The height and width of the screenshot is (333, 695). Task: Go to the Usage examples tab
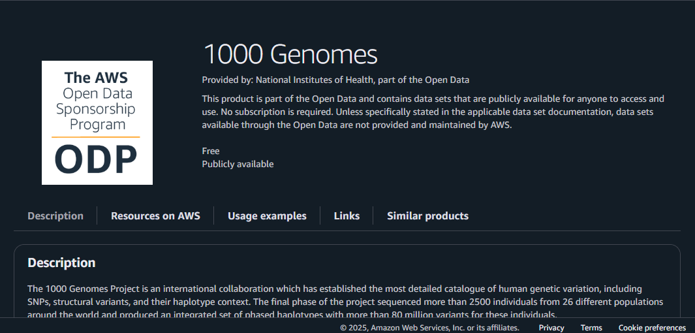267,216
